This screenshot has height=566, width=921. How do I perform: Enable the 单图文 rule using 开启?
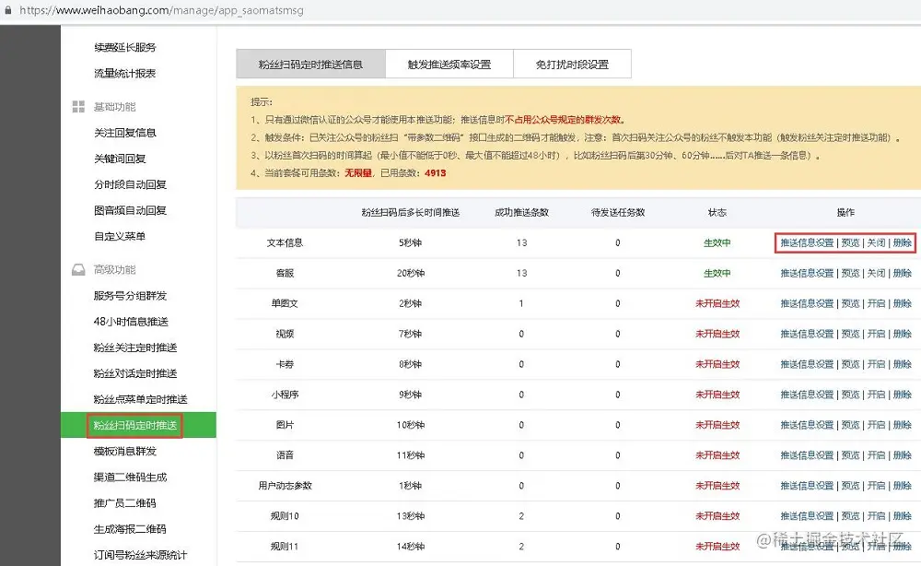[876, 303]
